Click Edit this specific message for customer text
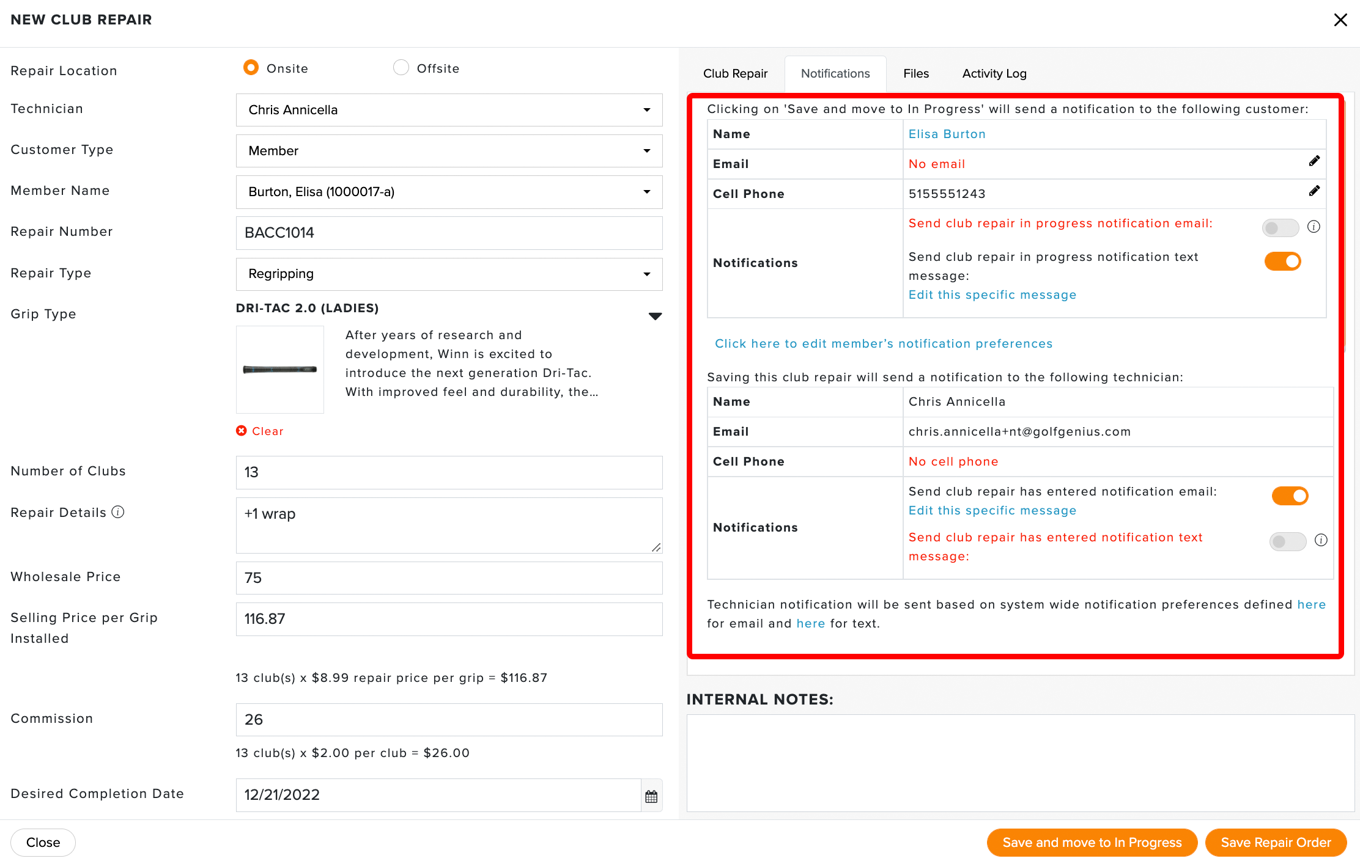Image resolution: width=1360 pixels, height=864 pixels. [992, 295]
